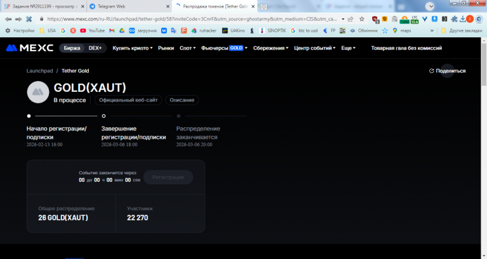Click the red shield extension icon
The height and width of the screenshot is (259, 487).
375,20
